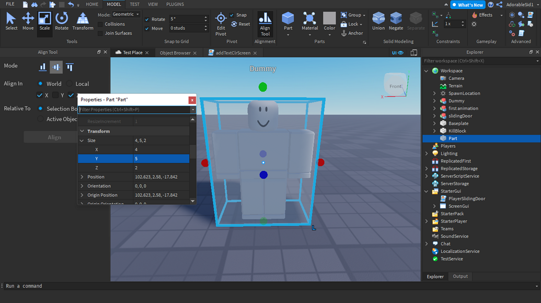Set align mode to maximum edge
Viewport: 541px width, 303px height.
70,67
